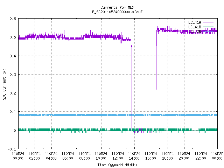Click the purple LCL41A legend line sample
This screenshot has width=224, height=168.
(x=208, y=22)
